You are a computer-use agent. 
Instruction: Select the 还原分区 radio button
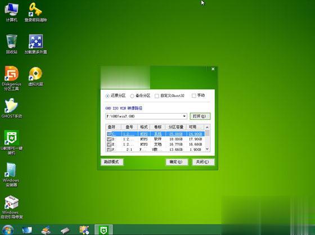(107, 96)
